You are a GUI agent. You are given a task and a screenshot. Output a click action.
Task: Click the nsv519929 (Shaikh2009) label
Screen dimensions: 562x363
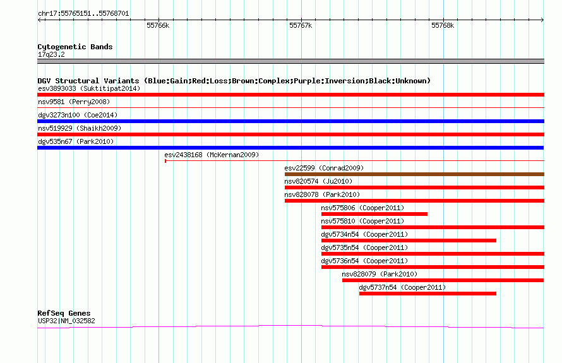pos(80,128)
